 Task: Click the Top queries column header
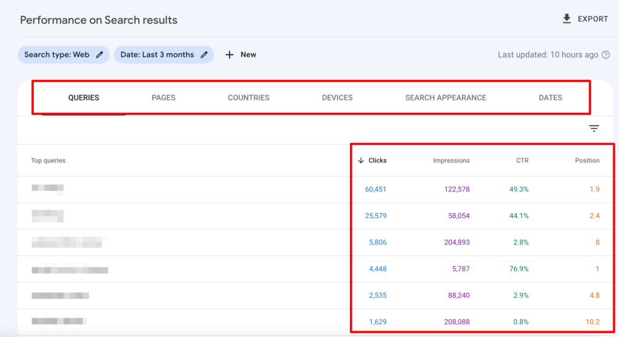coord(48,161)
